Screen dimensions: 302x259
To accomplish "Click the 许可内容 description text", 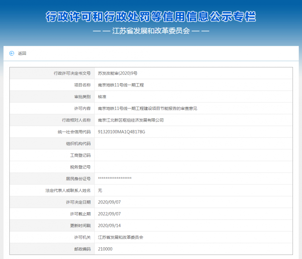I will pos(148,109).
